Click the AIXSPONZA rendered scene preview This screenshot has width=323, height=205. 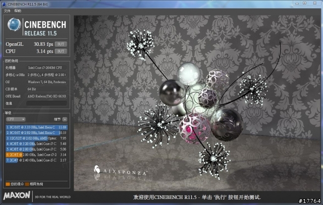coord(197,103)
